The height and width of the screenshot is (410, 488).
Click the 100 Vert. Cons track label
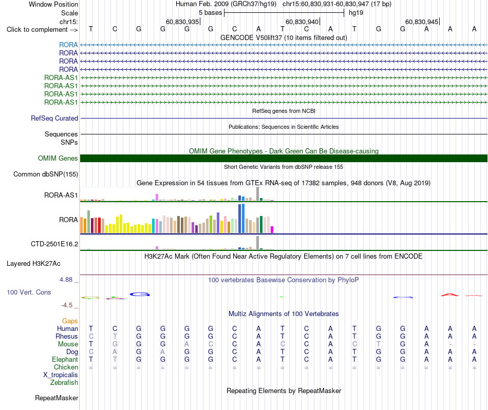[29, 292]
